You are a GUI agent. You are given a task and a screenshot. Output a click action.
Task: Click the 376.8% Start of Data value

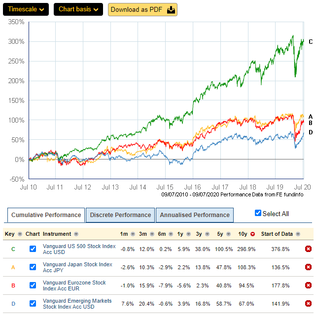281,249
